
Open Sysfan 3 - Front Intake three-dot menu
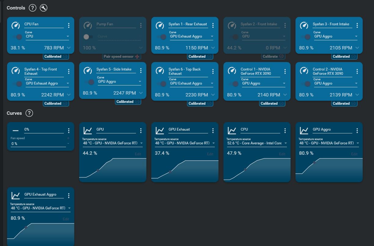click(357, 25)
